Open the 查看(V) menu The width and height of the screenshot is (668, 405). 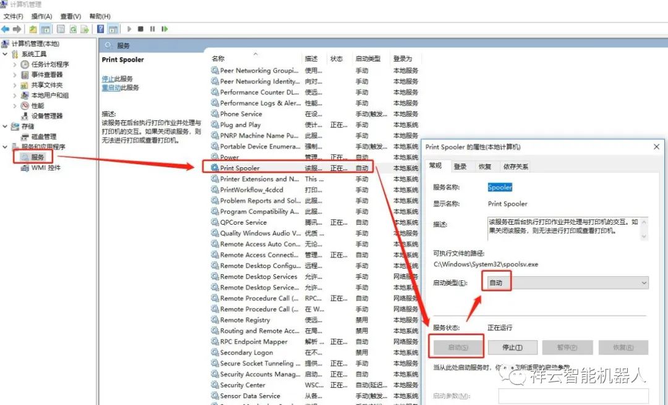[x=71, y=16]
